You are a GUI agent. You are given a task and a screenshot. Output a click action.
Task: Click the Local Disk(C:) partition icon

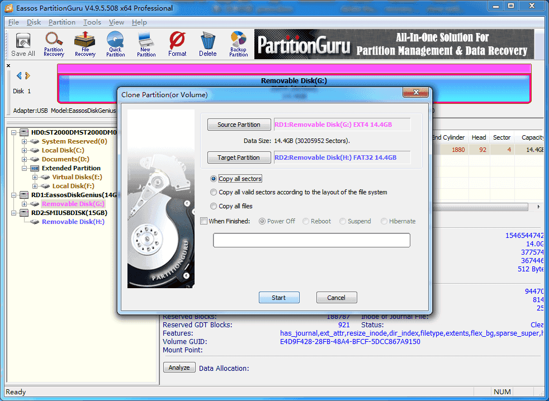pyautogui.click(x=34, y=150)
